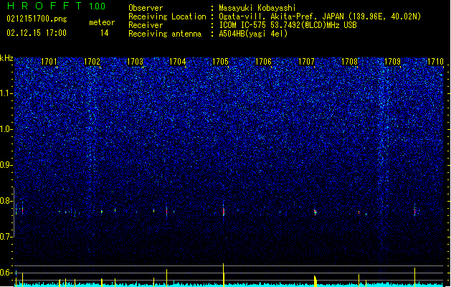Click the HROFFT title text
451x287 pixels.
[x=44, y=6]
